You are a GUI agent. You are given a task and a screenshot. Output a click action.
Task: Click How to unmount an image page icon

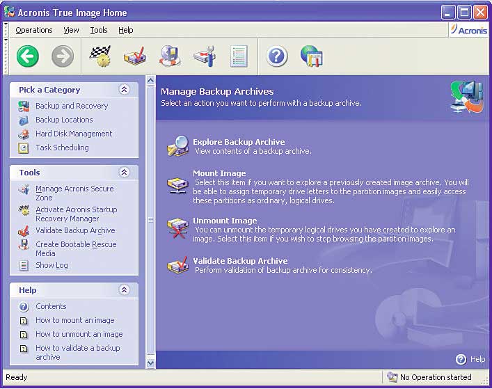[24, 335]
